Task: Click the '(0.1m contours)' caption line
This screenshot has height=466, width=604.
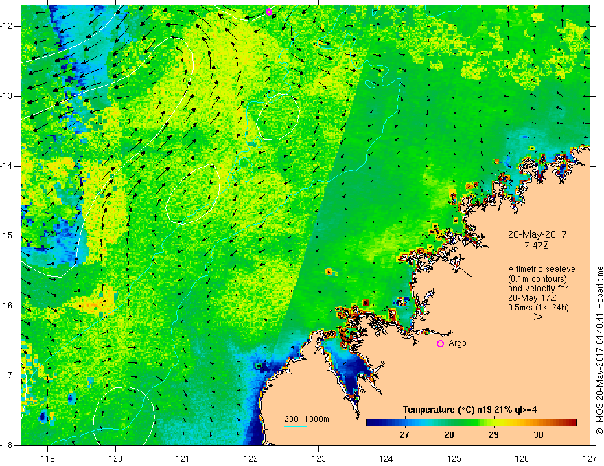Action: (x=537, y=279)
